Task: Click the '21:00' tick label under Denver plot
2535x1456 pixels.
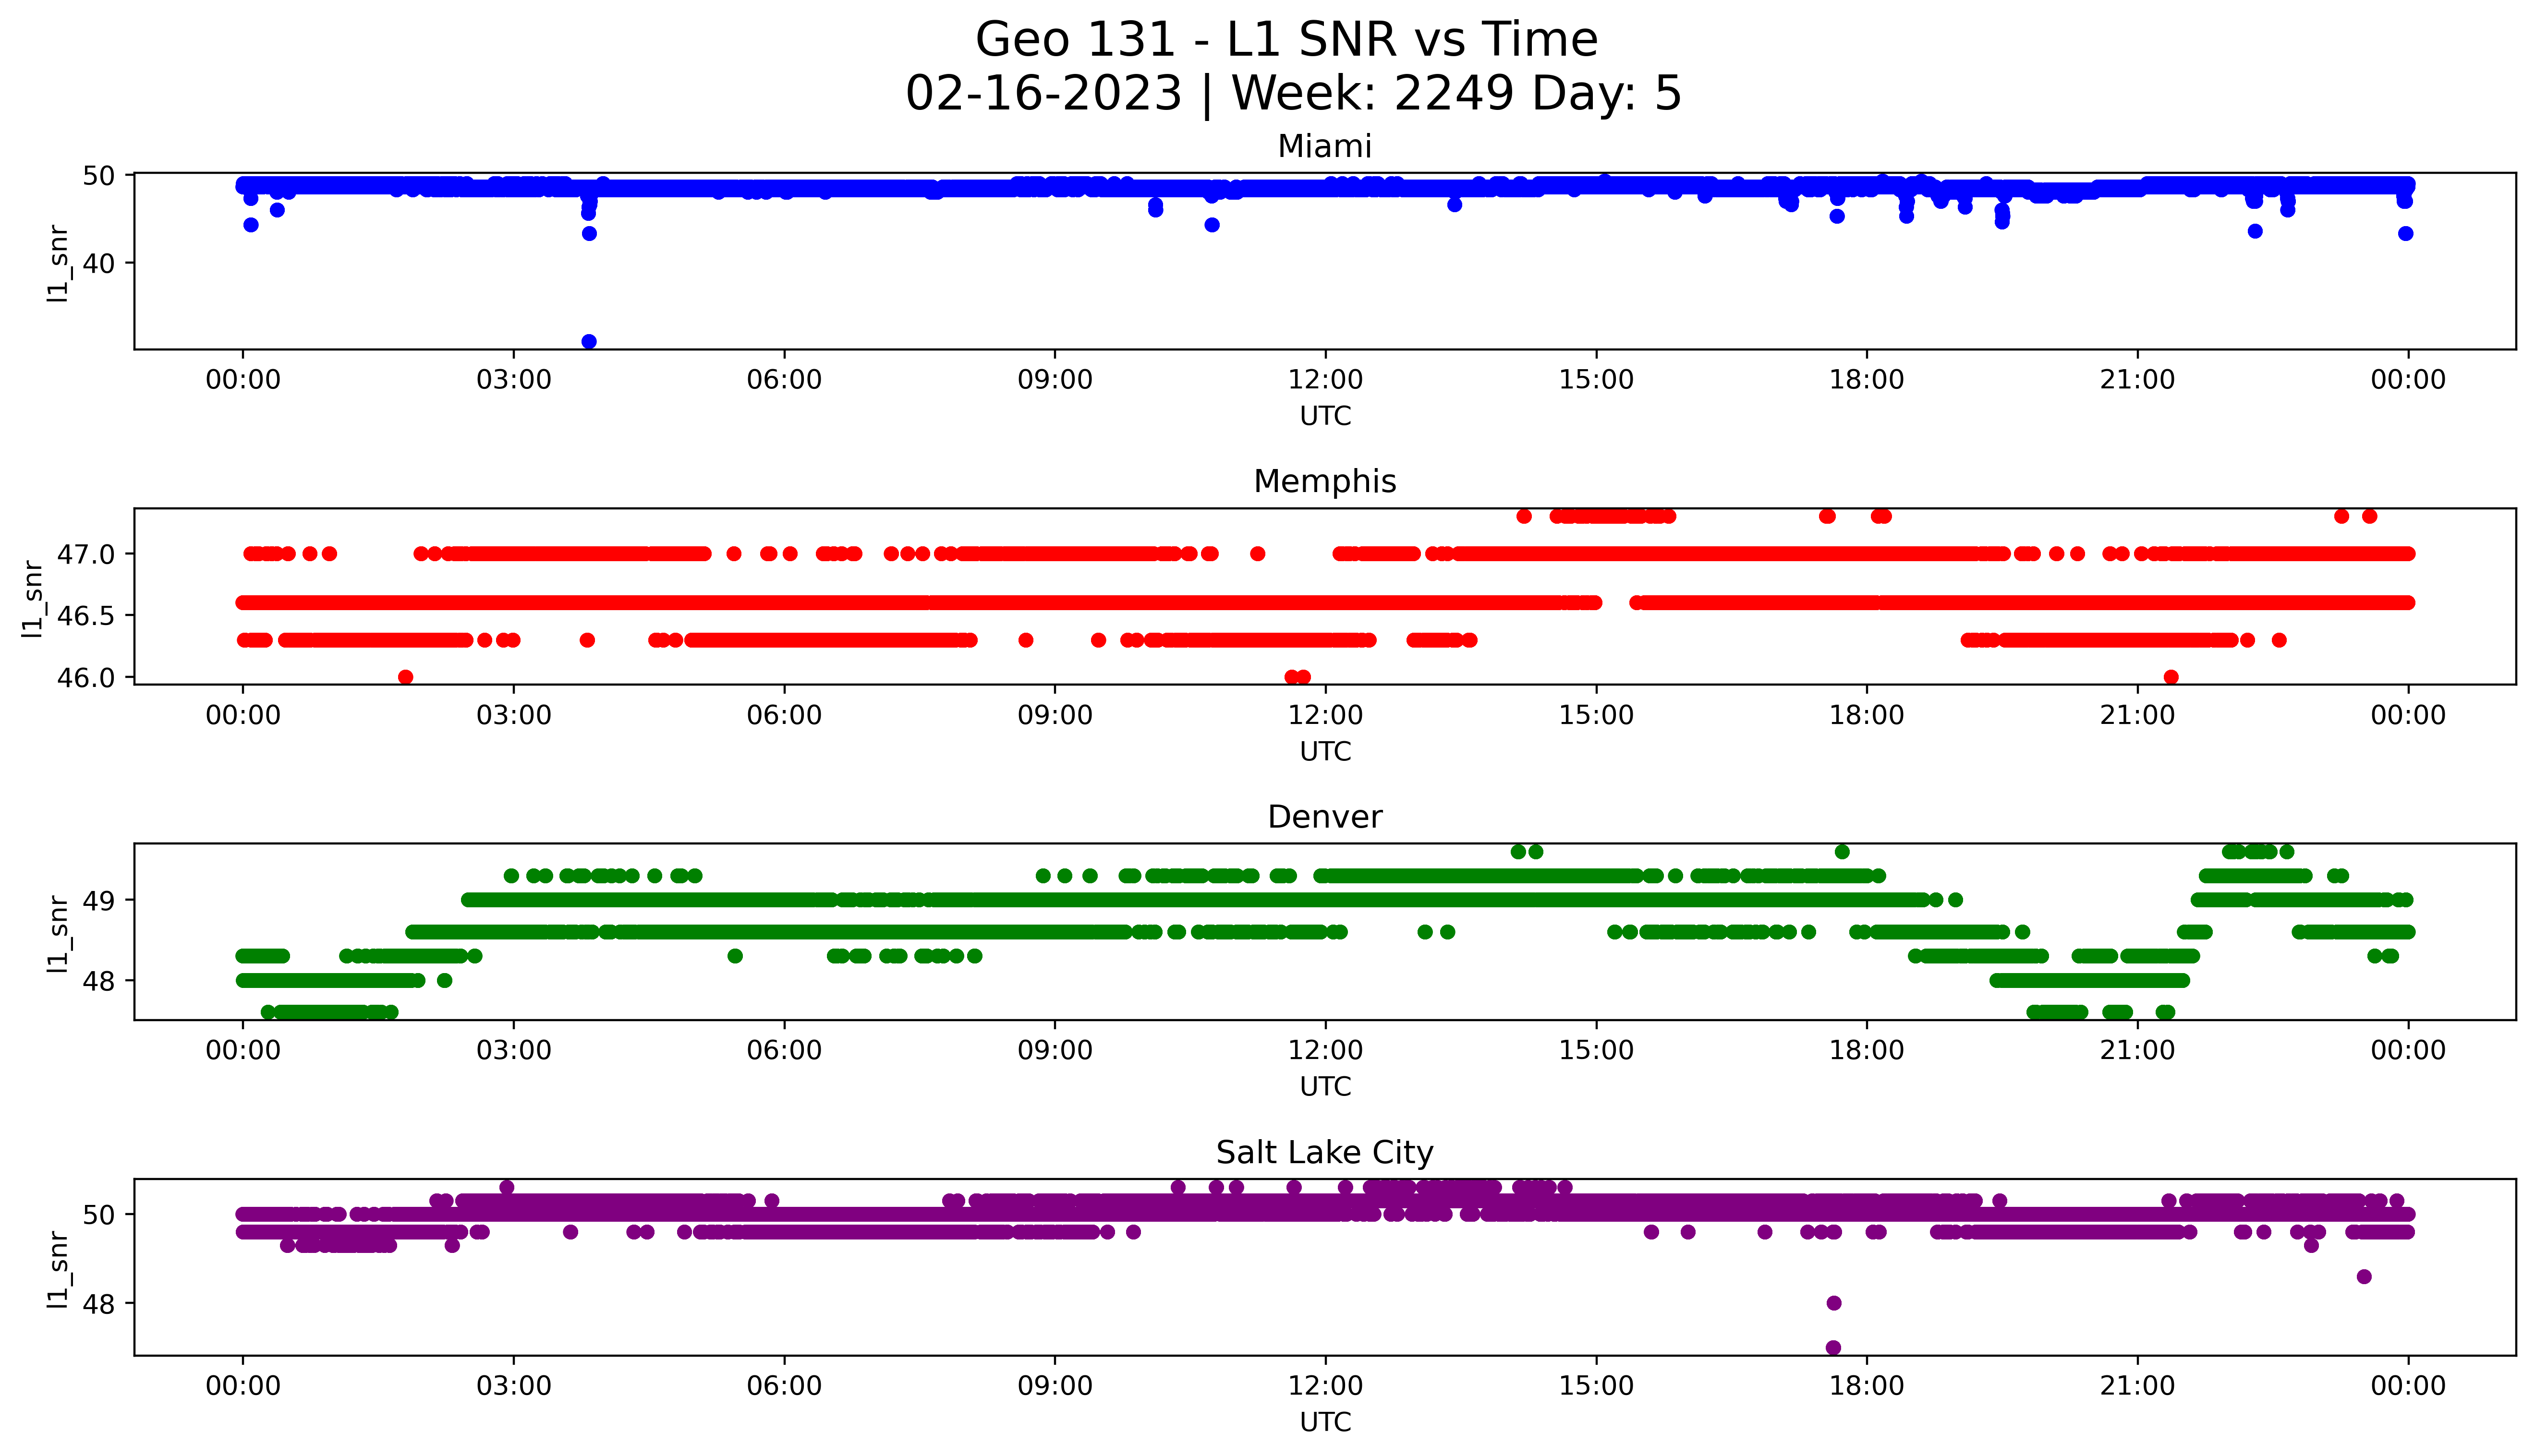Action: [2137, 1051]
